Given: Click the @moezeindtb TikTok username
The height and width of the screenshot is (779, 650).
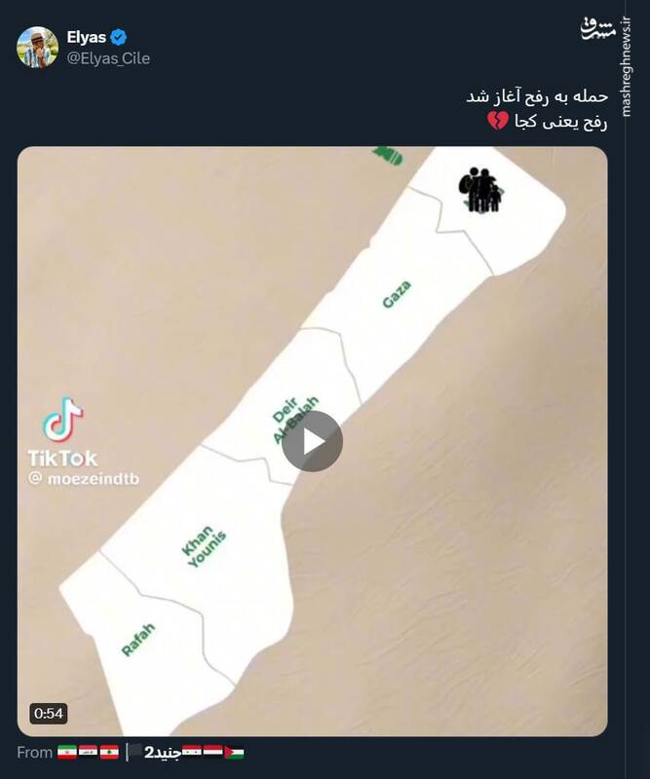Looking at the screenshot, I should (x=84, y=479).
